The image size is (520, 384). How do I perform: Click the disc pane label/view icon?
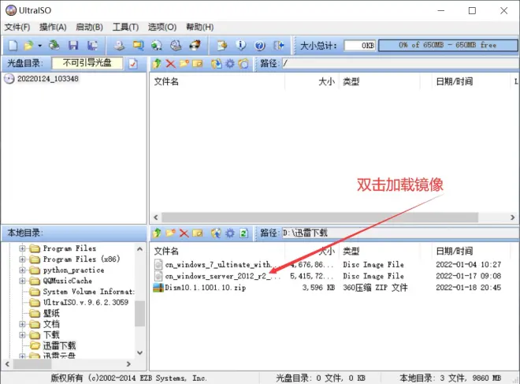click(243, 63)
